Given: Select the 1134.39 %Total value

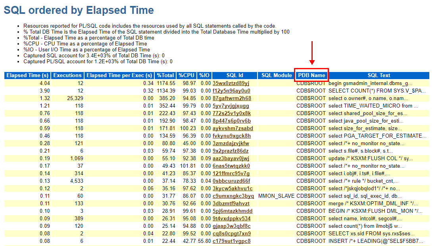Looking at the screenshot, I should [x=167, y=91].
